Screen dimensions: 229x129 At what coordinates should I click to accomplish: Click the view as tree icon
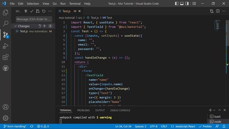tap(26, 11)
